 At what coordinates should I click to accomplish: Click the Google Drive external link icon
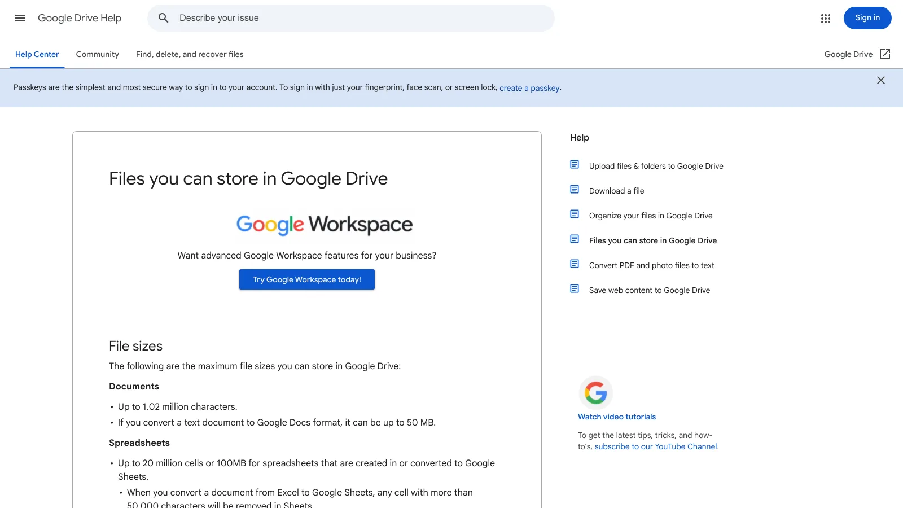pyautogui.click(x=885, y=54)
